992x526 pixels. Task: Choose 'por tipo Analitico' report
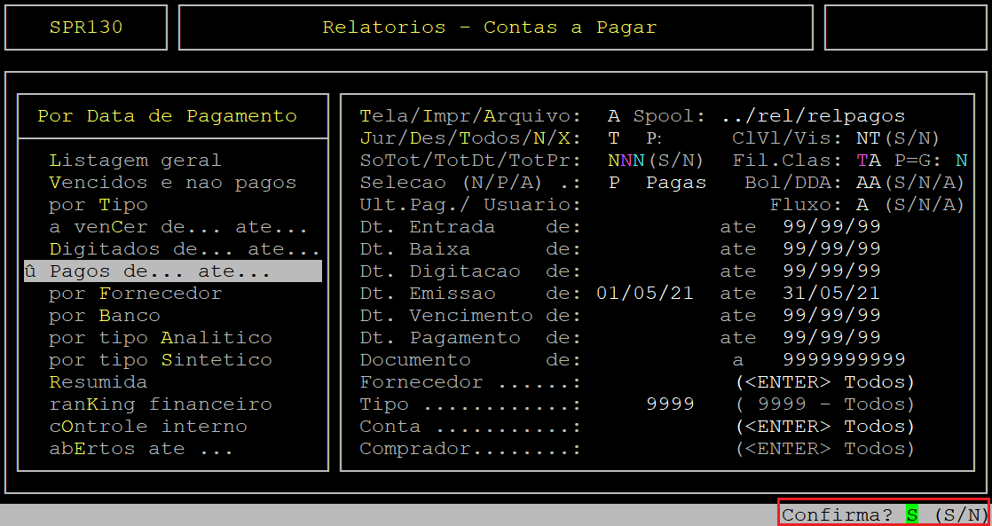[160, 338]
